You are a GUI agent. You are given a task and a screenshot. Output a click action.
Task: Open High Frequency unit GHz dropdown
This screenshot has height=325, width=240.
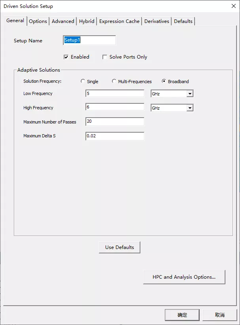pyautogui.click(x=172, y=108)
